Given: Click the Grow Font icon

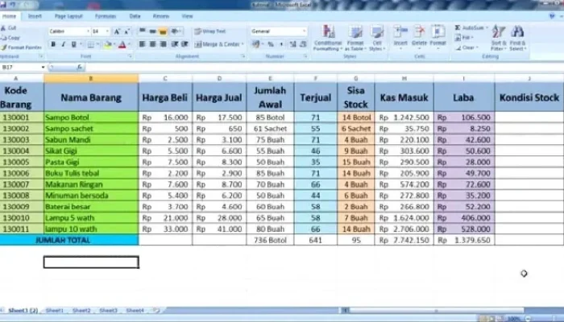Looking at the screenshot, I should tap(117, 31).
